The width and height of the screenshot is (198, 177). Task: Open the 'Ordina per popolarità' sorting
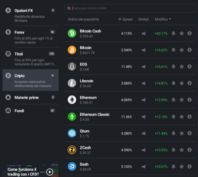pyautogui.click(x=83, y=19)
